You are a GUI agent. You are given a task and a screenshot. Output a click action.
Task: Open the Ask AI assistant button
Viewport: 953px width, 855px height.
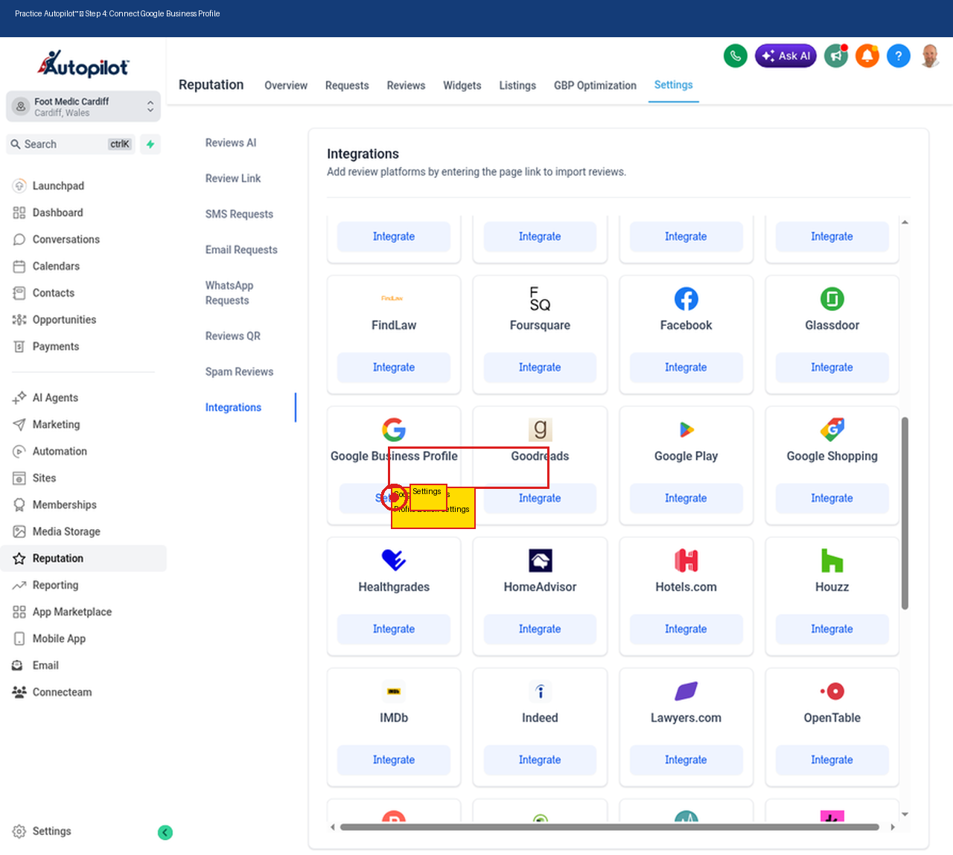click(785, 56)
